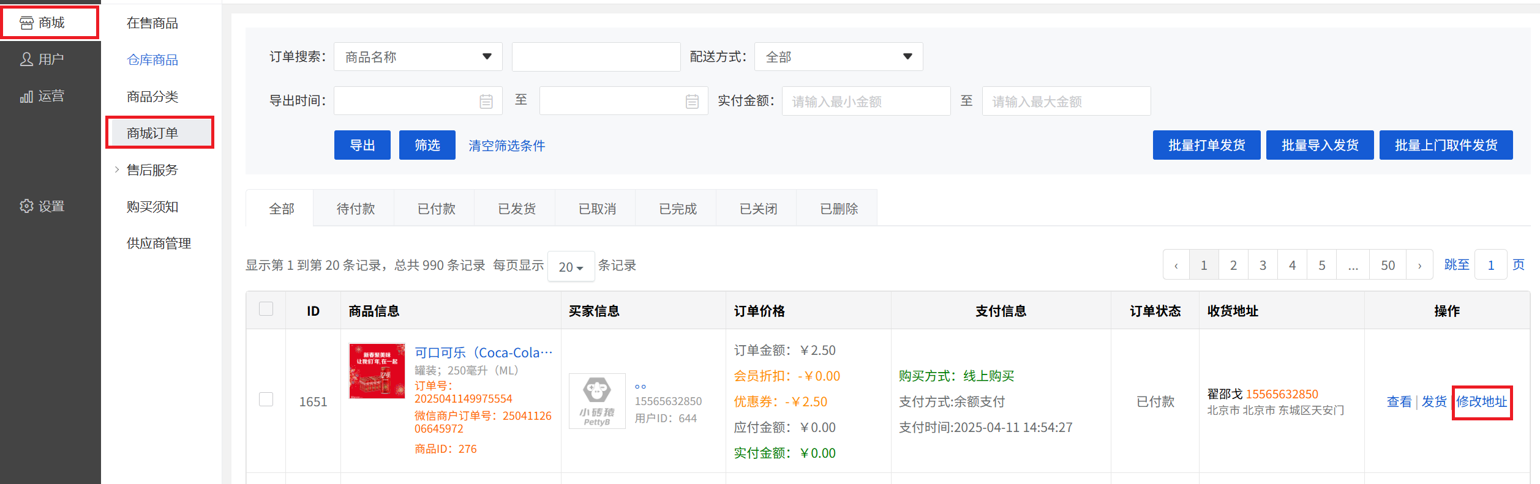
Task: Click the 运营 bar chart icon
Action: 26,97
